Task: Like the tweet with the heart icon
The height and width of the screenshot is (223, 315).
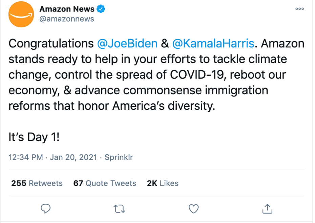Action: (x=193, y=209)
